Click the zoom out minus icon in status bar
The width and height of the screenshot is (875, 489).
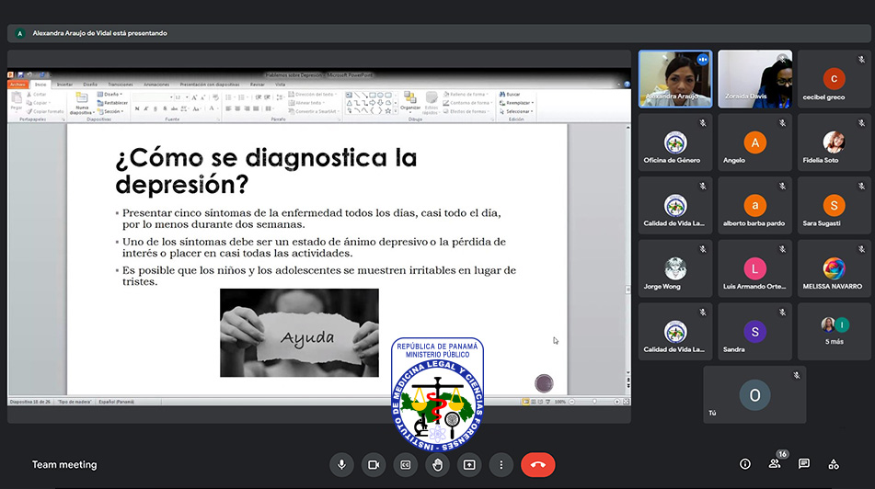click(572, 402)
